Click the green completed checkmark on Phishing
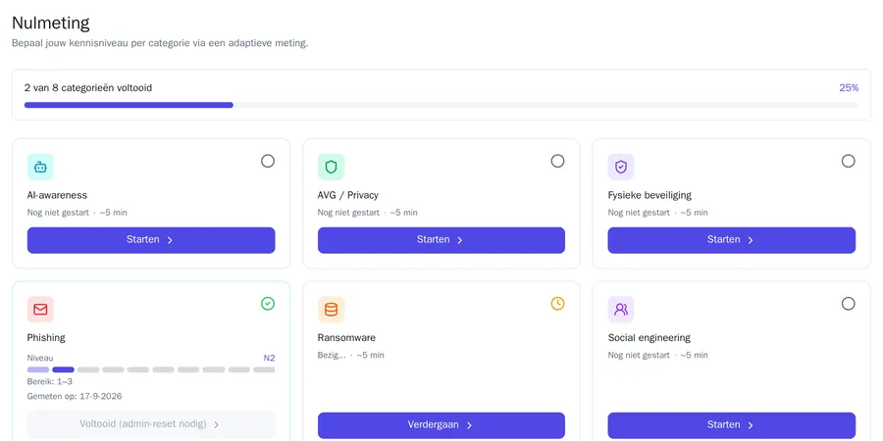The width and height of the screenshot is (883, 441). [x=268, y=304]
